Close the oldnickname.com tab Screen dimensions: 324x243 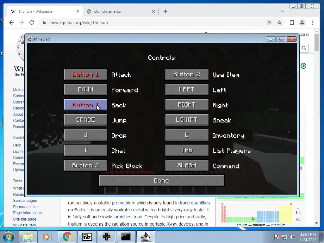click(153, 11)
